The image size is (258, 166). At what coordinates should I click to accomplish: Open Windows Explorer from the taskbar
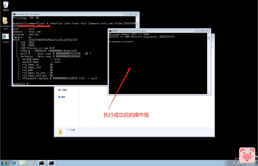point(22,163)
